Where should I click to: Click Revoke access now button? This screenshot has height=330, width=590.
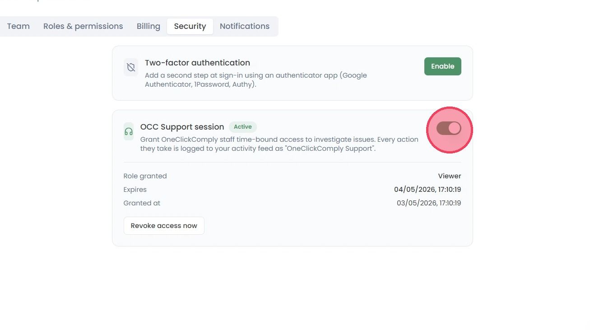tap(164, 226)
